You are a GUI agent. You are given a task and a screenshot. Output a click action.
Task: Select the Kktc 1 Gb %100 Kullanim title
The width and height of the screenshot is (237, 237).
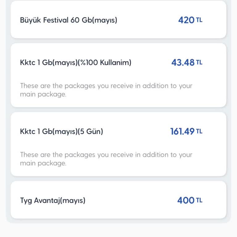76,63
